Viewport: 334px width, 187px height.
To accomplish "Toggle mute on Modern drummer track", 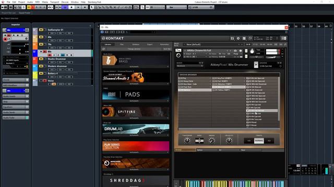I will pyautogui.click(x=41, y=66).
